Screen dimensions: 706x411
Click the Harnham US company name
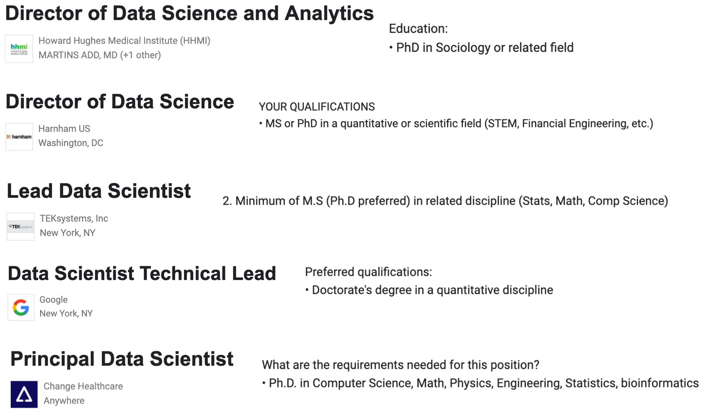click(64, 129)
